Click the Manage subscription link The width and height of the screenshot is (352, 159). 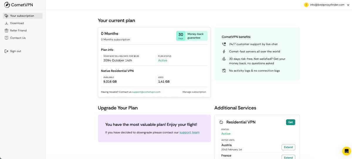point(194,92)
